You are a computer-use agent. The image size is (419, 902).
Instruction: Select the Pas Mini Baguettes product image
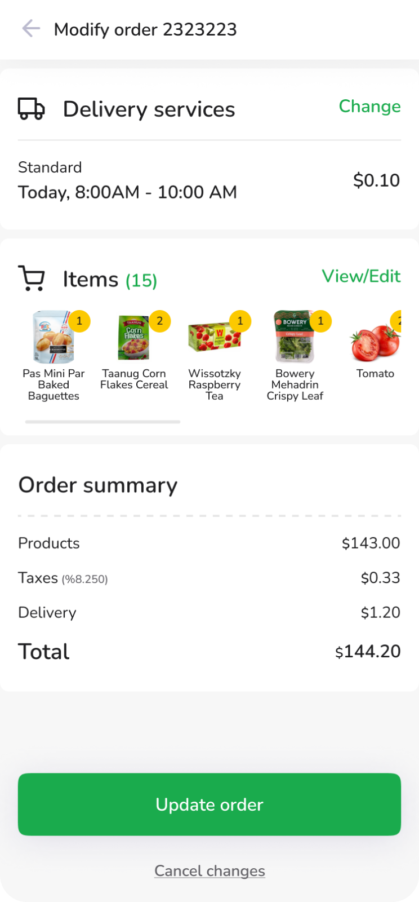(x=53, y=338)
